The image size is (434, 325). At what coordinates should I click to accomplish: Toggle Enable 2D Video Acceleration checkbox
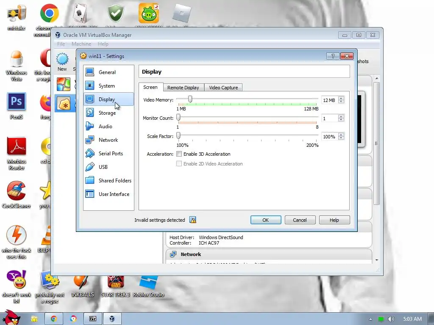pos(179,164)
